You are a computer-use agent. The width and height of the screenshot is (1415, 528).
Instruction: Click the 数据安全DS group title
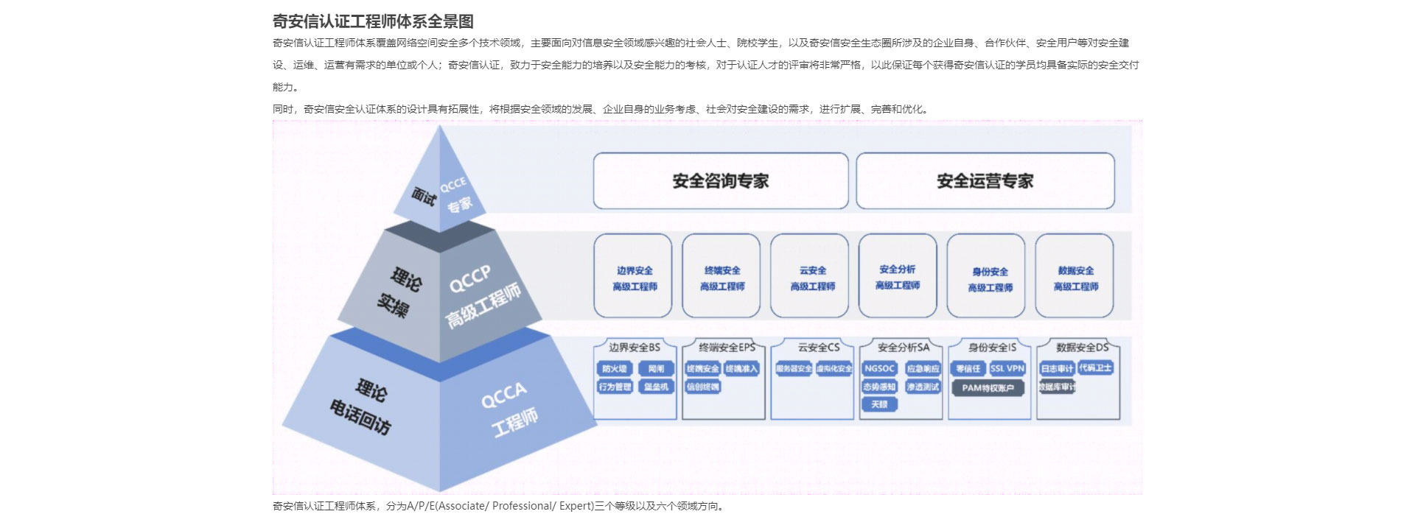tap(1082, 348)
